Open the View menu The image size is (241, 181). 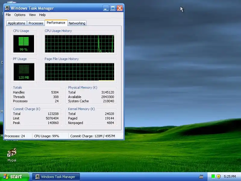(x=32, y=15)
